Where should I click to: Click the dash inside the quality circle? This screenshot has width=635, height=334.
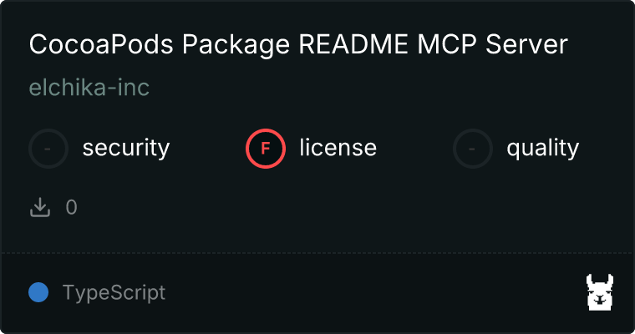pyautogui.click(x=472, y=149)
